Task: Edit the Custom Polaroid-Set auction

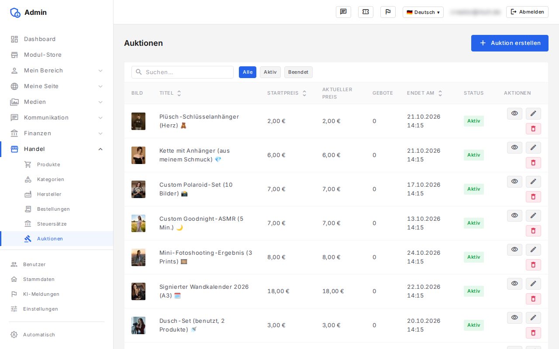Action: pos(533,181)
